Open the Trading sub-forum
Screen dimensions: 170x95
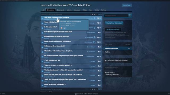point(107,52)
